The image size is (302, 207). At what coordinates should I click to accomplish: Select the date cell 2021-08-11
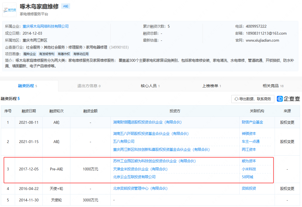29,122
